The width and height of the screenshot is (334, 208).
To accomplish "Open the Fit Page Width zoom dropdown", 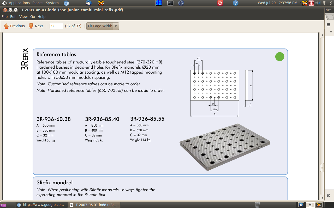I will (x=103, y=26).
